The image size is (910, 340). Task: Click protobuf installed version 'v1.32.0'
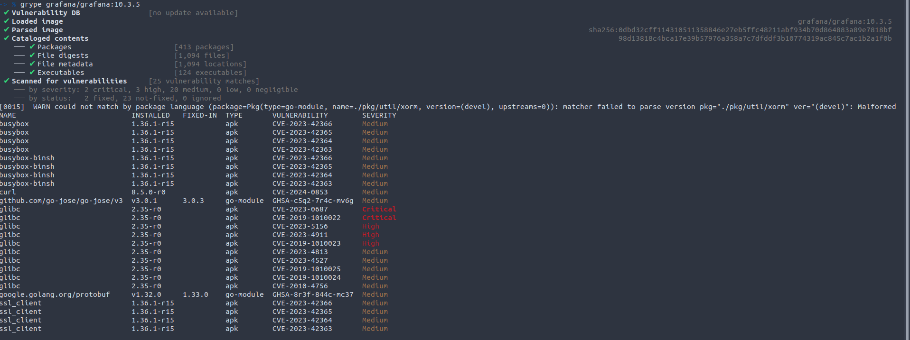pos(146,294)
